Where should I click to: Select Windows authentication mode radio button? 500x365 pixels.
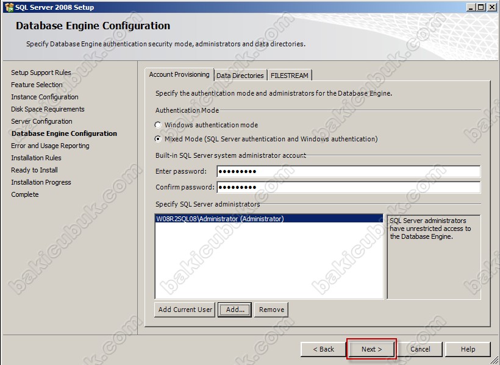(158, 125)
